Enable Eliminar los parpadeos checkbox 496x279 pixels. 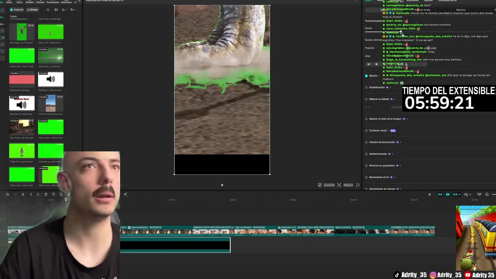click(366, 165)
